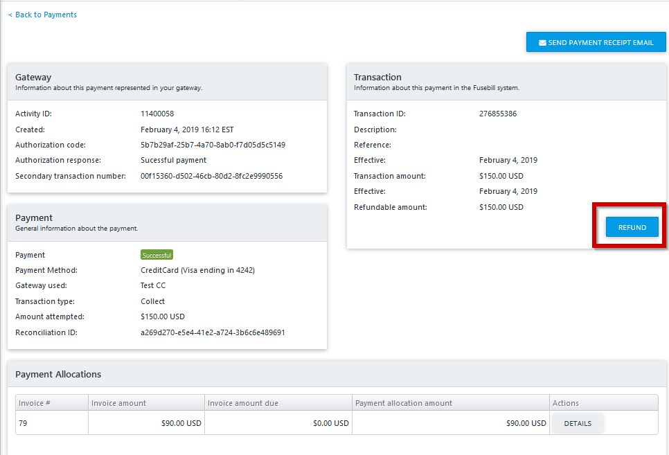Select the Activity ID value 11400058

(157, 114)
